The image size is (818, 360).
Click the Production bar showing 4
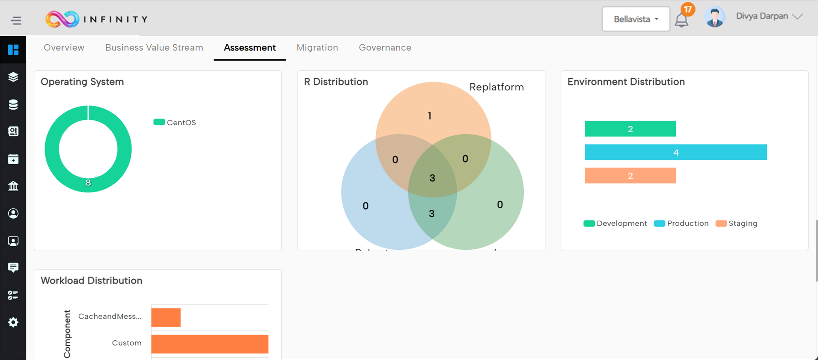pyautogui.click(x=675, y=152)
